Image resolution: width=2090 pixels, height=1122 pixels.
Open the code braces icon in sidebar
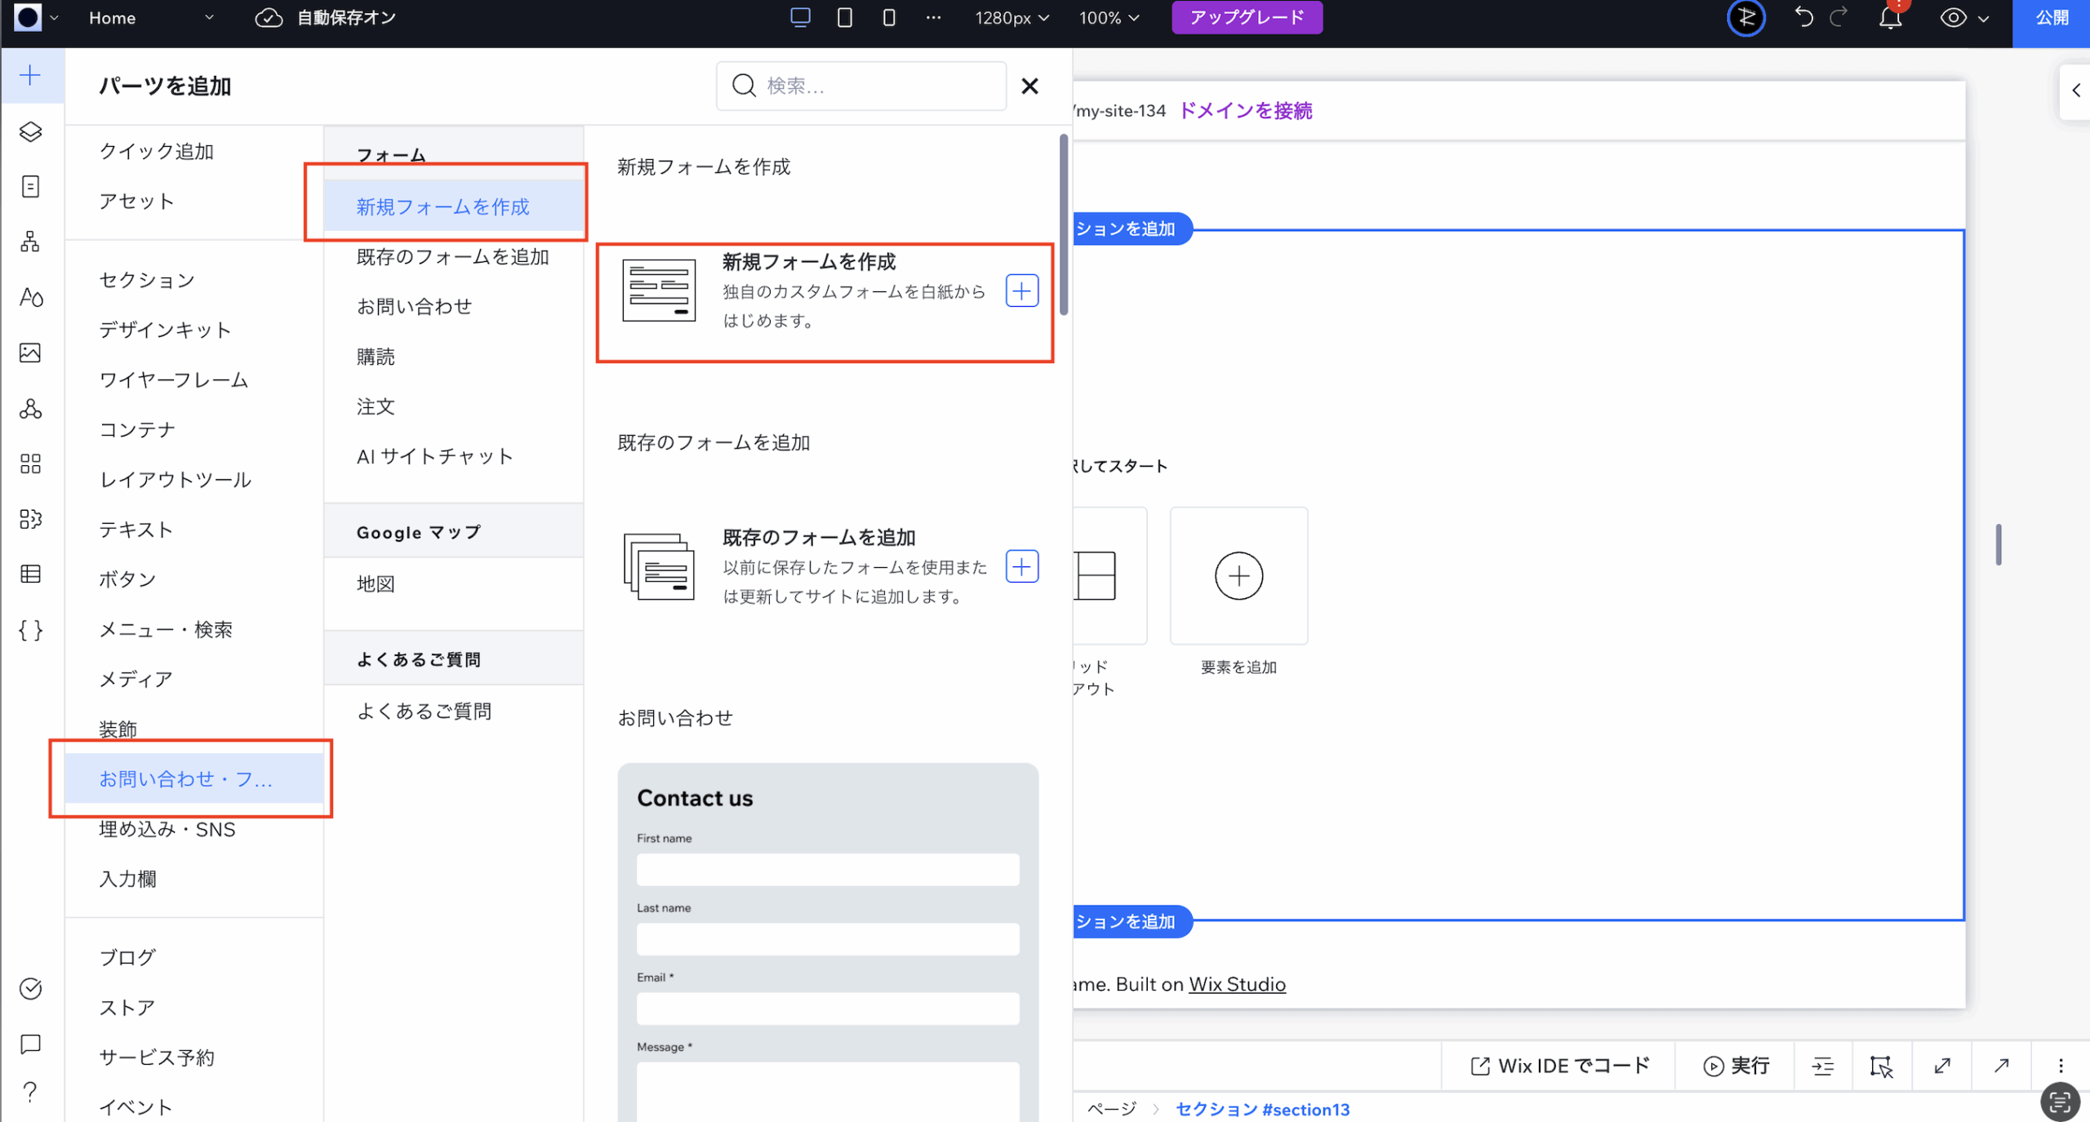[30, 630]
